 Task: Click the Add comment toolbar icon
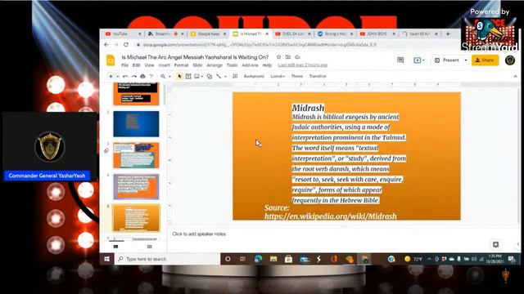(235, 76)
